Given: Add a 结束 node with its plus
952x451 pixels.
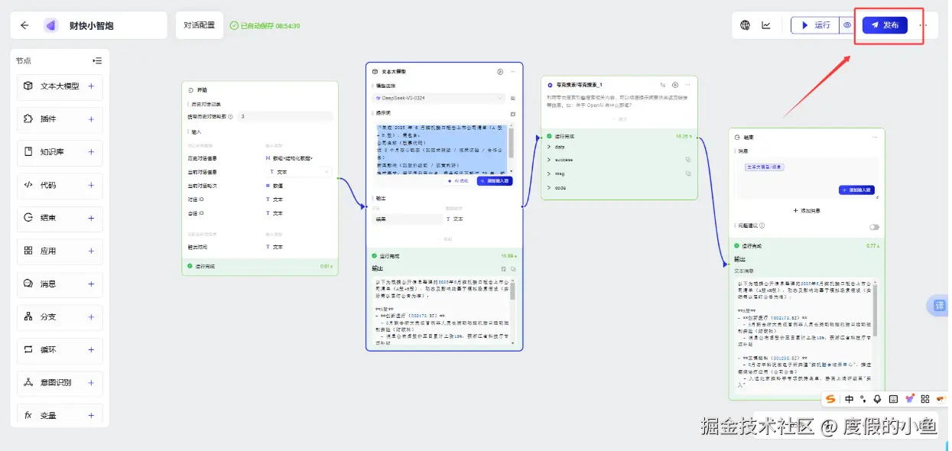Looking at the screenshot, I should pos(91,218).
